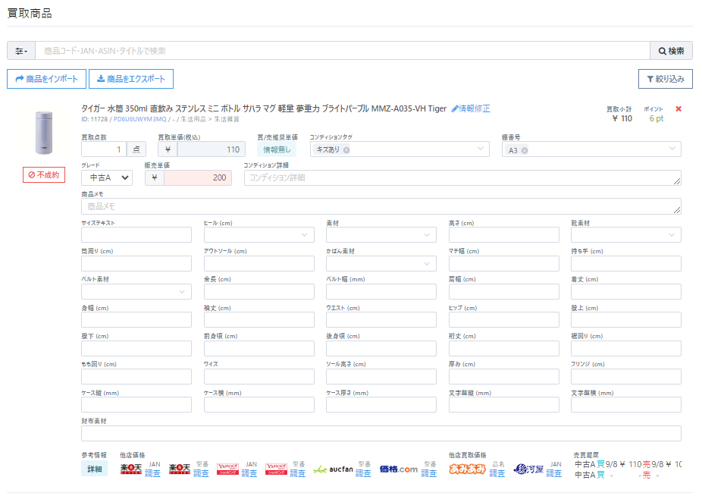
Task: Click 調査 link for Rakuten 型番
Action: [x=201, y=473]
